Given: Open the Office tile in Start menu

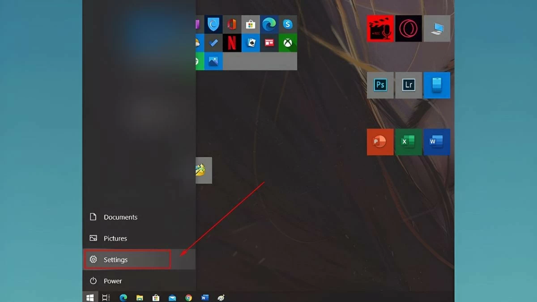Looking at the screenshot, I should click(x=232, y=25).
